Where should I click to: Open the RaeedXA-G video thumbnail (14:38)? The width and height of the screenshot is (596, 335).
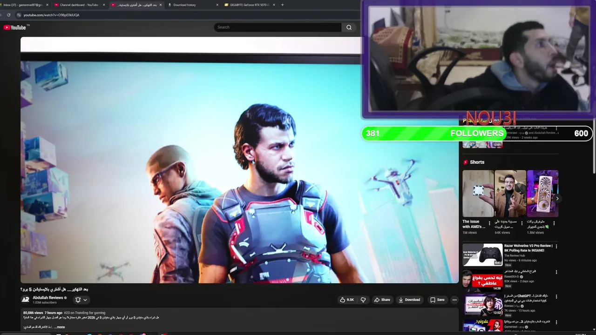tap(482, 280)
